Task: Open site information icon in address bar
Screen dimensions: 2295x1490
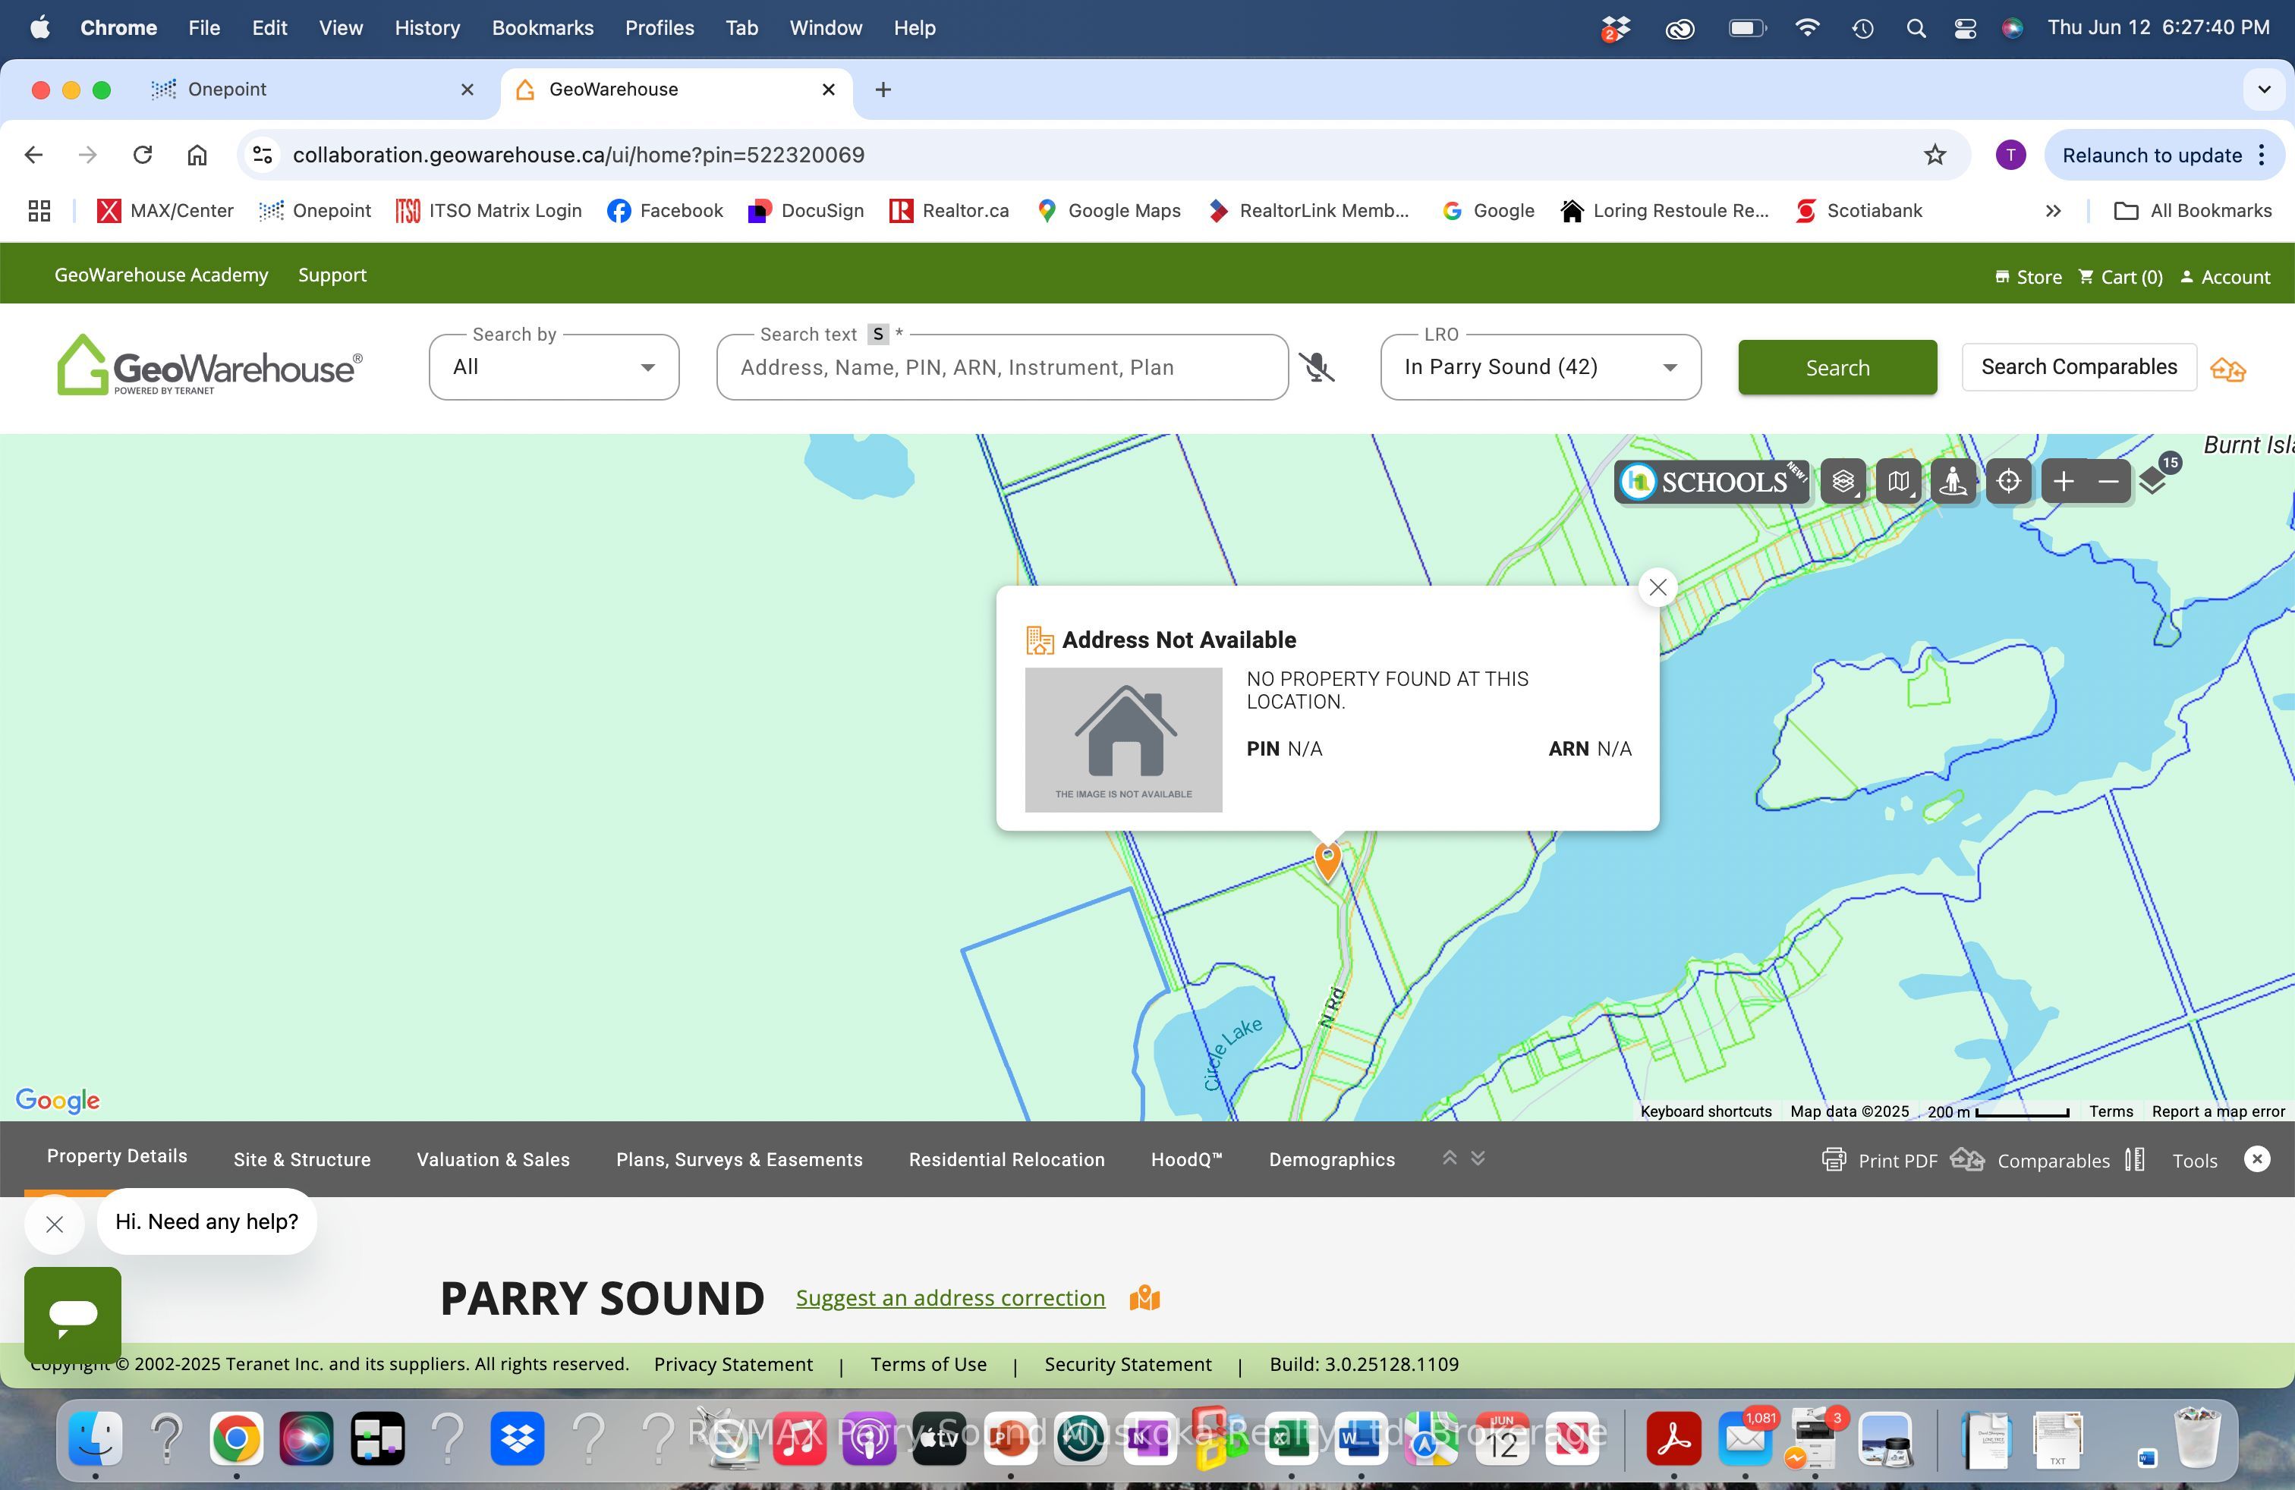Action: tap(263, 154)
